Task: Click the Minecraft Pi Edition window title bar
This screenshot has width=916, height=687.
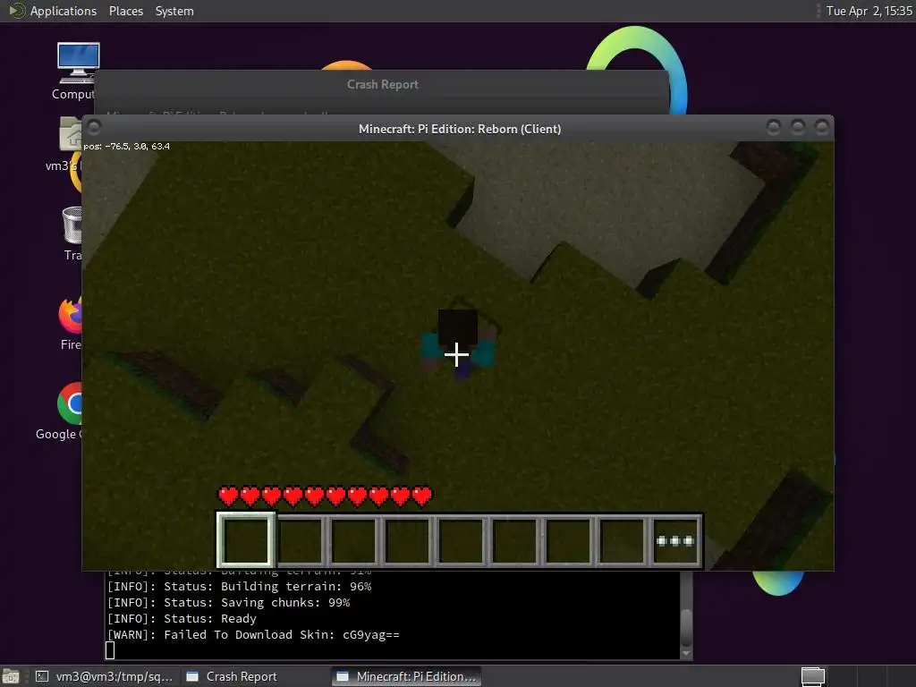Action: coord(459,129)
